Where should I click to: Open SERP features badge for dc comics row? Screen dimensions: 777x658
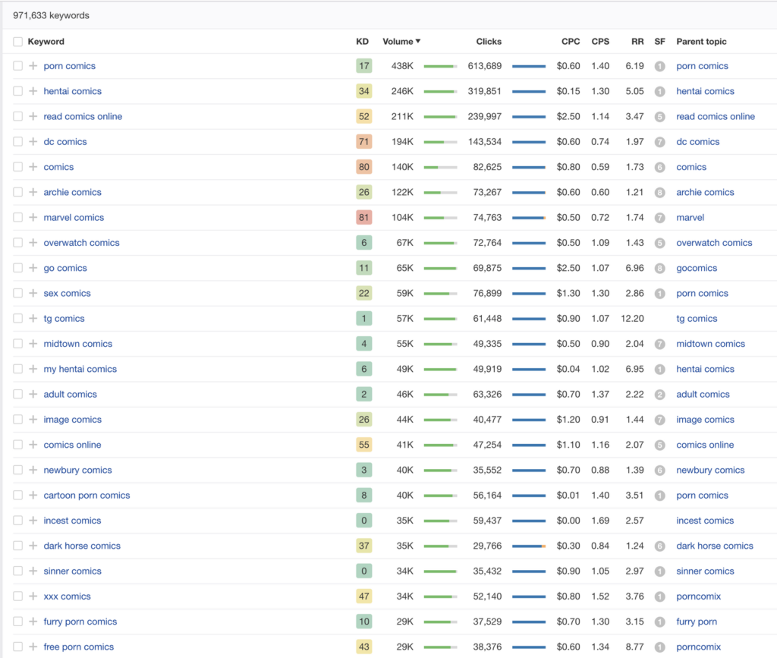(659, 142)
